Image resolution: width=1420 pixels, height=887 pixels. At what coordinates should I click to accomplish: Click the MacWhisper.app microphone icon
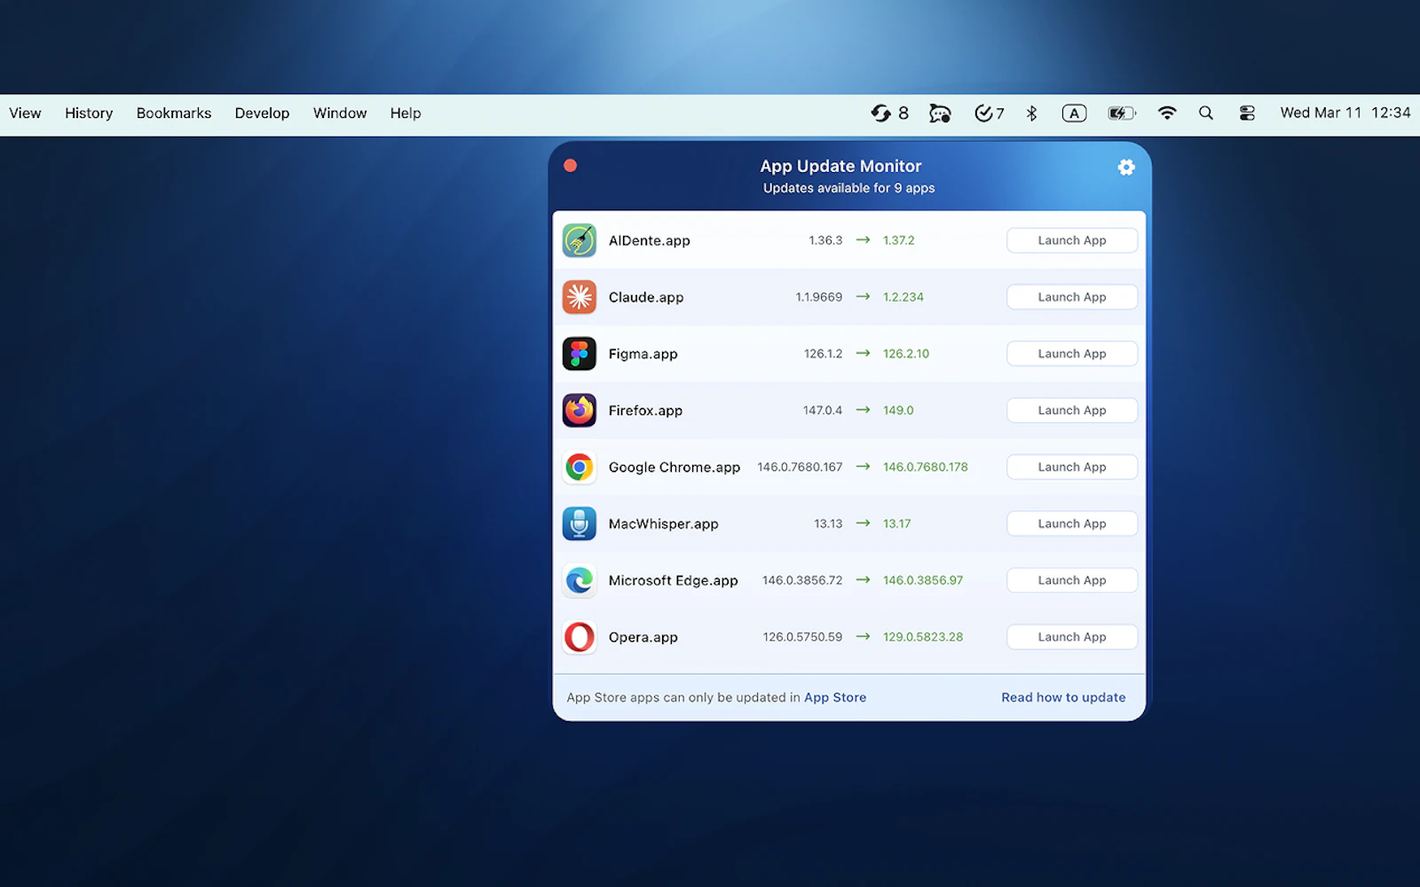579,523
